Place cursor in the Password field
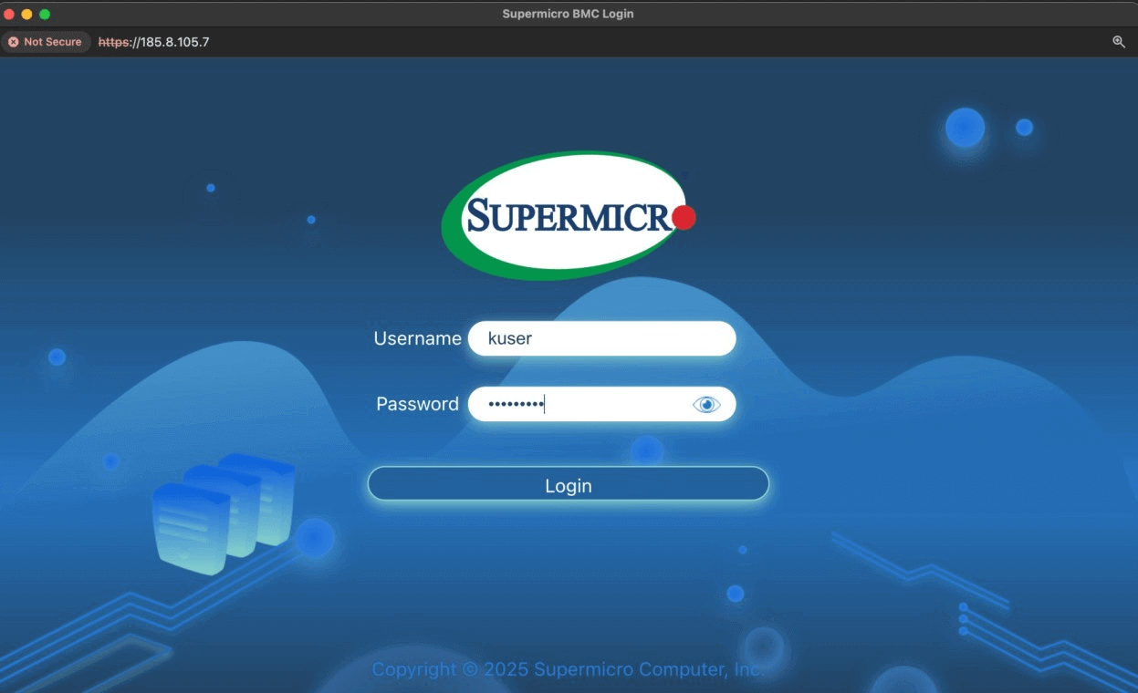 coord(584,405)
